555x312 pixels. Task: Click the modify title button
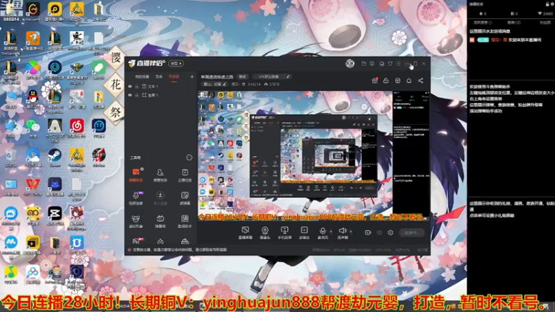[242, 76]
